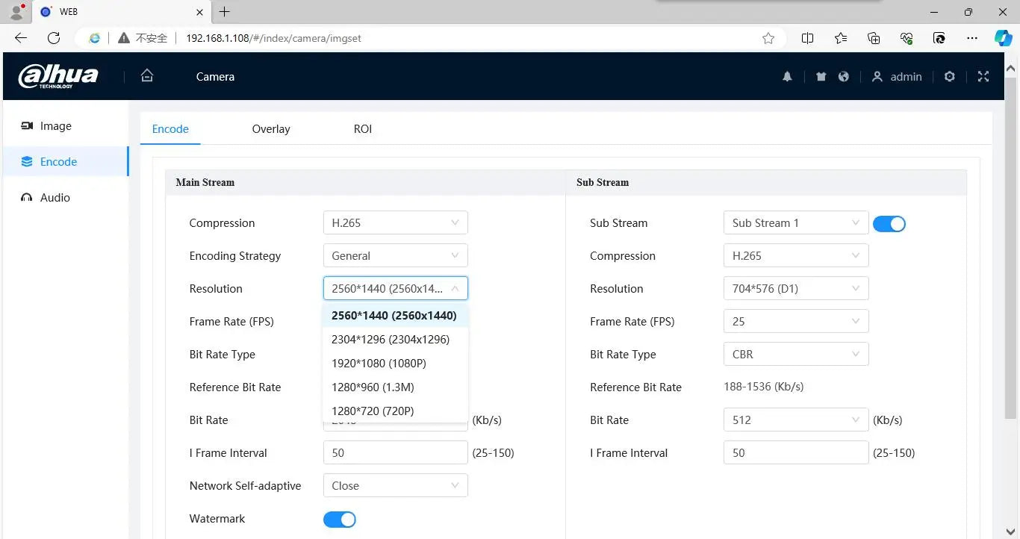The height and width of the screenshot is (539, 1020).
Task: Select 1920*1080 (1080P) resolution option
Action: point(395,363)
